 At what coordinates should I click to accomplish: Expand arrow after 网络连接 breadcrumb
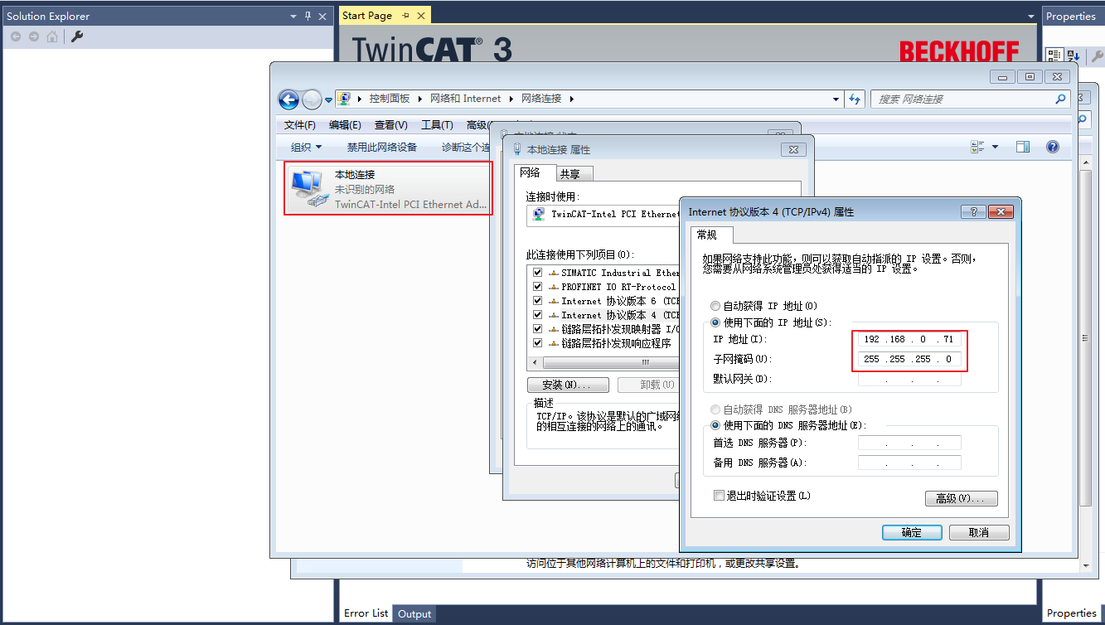(x=571, y=99)
